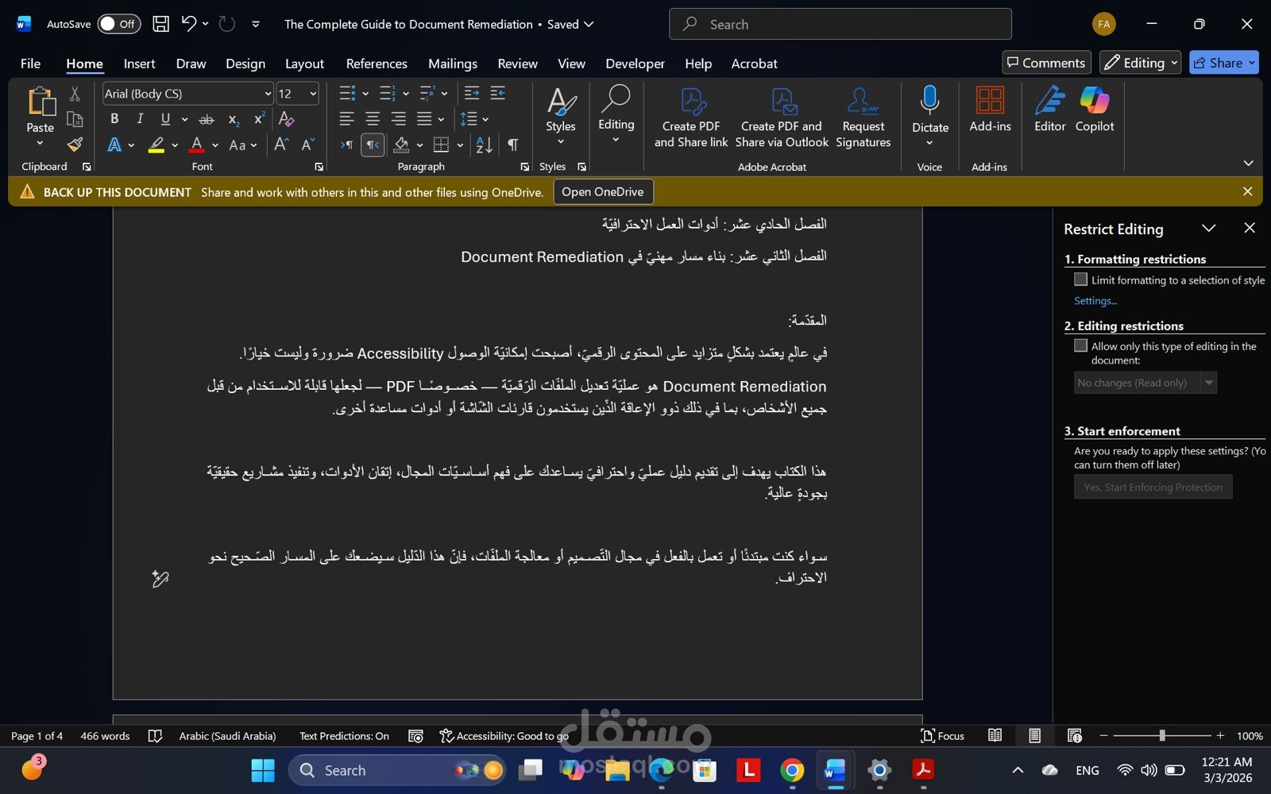Click the Format Painter brush icon

[75, 145]
